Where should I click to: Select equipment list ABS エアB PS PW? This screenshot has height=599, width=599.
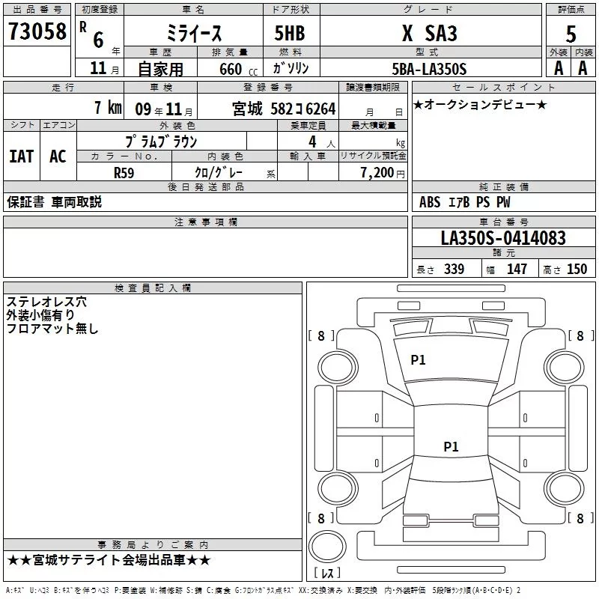[464, 202]
